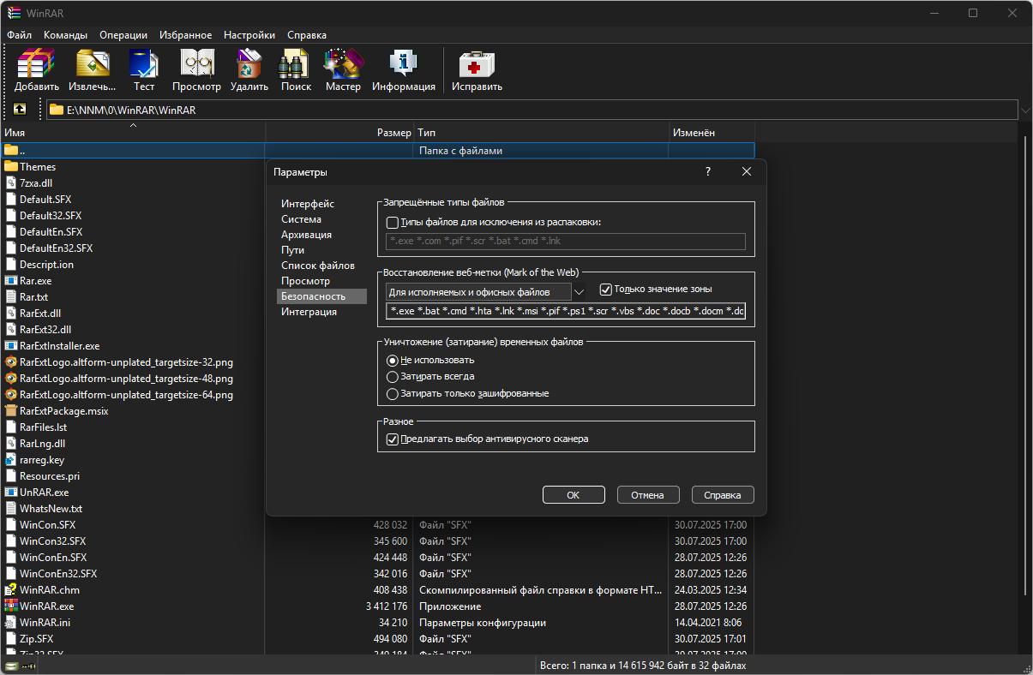The width and height of the screenshot is (1033, 675).
Task: Open the Просмотр toolbar icon
Action: [196, 64]
